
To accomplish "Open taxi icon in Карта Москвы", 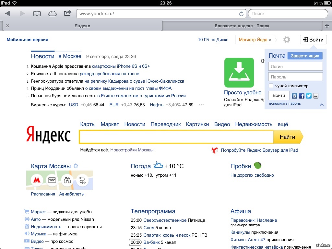I will pos(52,180).
